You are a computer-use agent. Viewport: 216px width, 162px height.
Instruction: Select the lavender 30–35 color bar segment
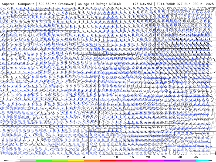tap(188, 161)
